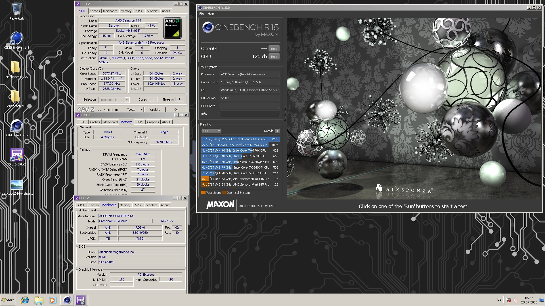This screenshot has height=306, width=545.
Task: Select ranking row 3 Core i7-4770K
Action: pyautogui.click(x=240, y=150)
